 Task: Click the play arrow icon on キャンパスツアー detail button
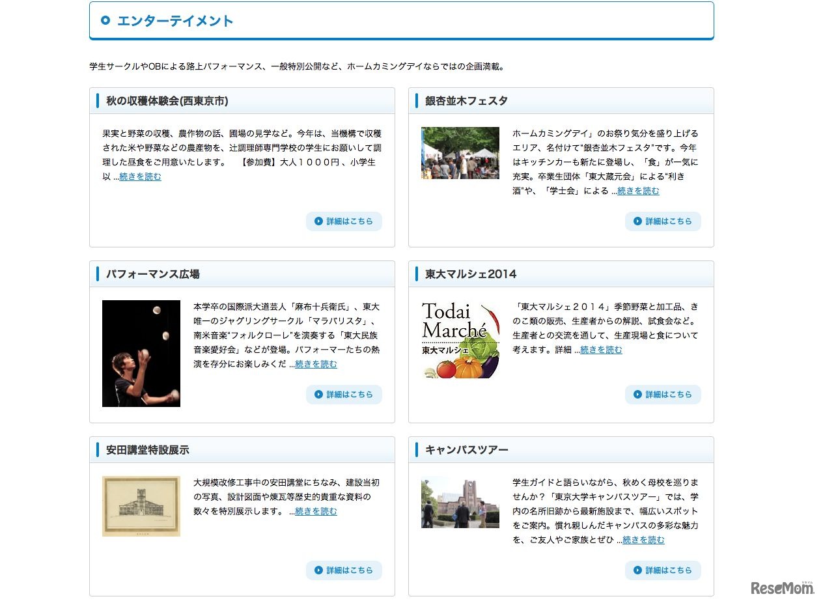coord(636,570)
